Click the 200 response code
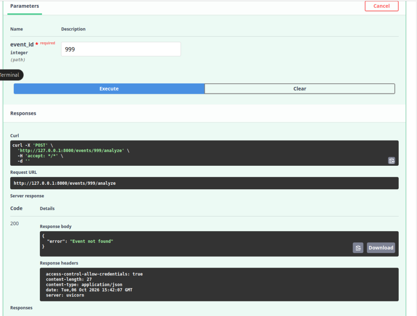This screenshot has width=417, height=316. coord(14,223)
